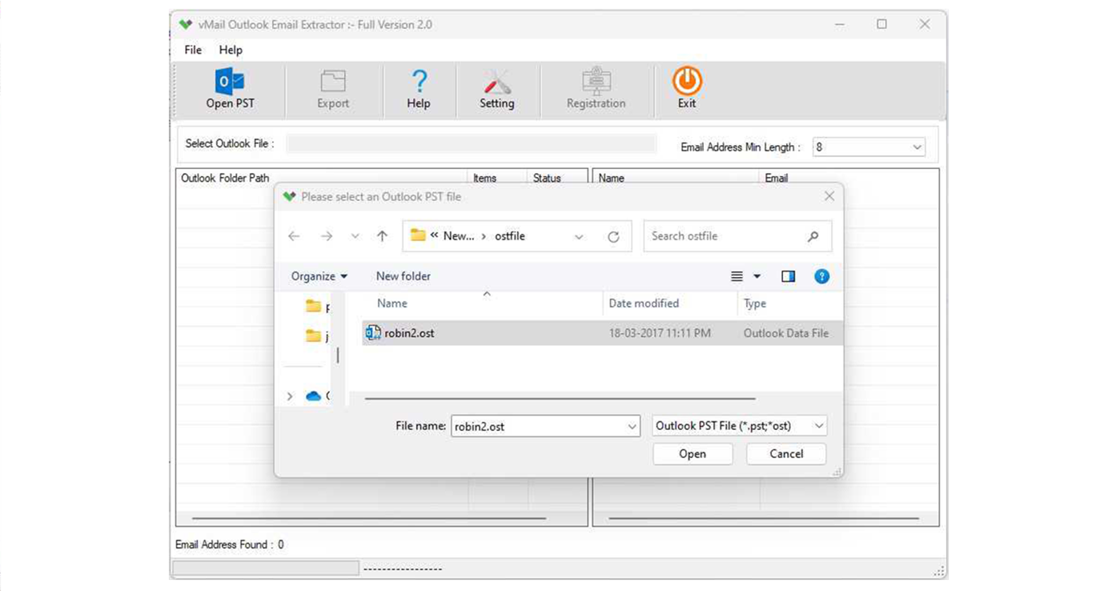
Task: Expand the OneDrive tree node chevron
Action: point(290,396)
